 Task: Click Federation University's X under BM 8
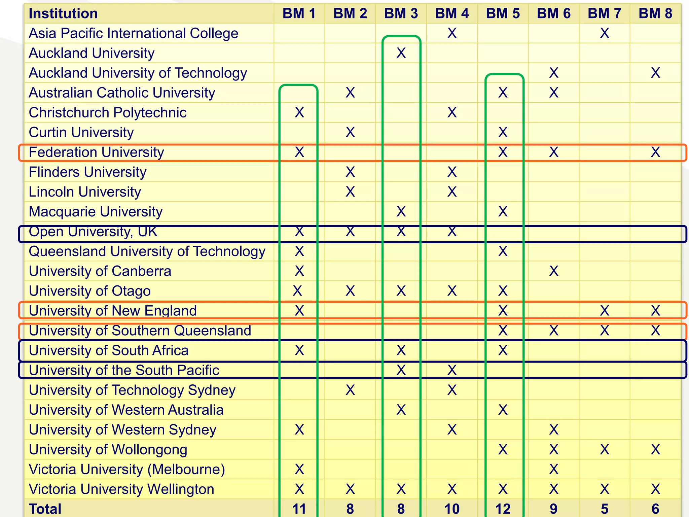click(655, 152)
